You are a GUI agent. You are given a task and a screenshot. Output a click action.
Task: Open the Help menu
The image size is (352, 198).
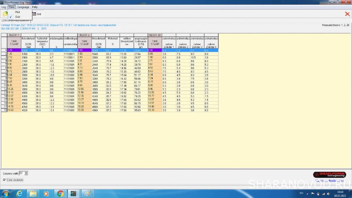(35, 7)
